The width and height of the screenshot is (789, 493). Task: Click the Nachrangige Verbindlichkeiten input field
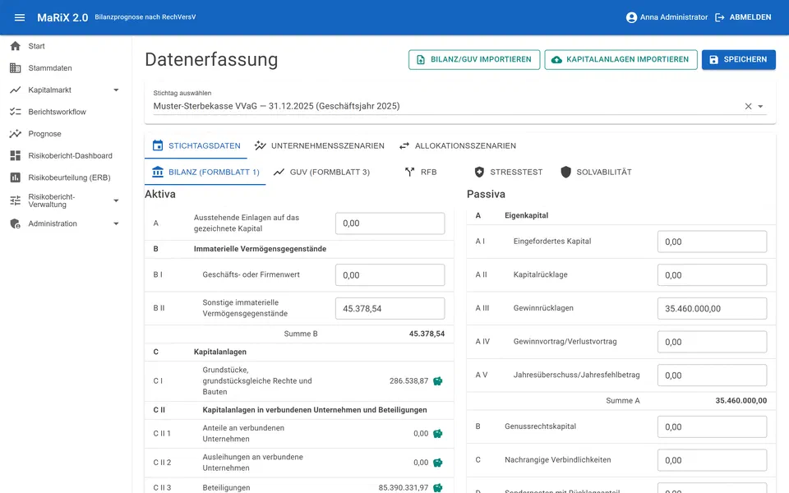[712, 460]
